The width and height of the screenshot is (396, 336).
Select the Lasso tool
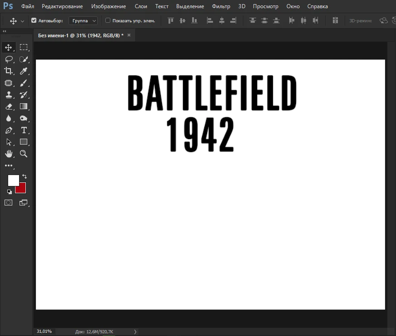point(9,59)
